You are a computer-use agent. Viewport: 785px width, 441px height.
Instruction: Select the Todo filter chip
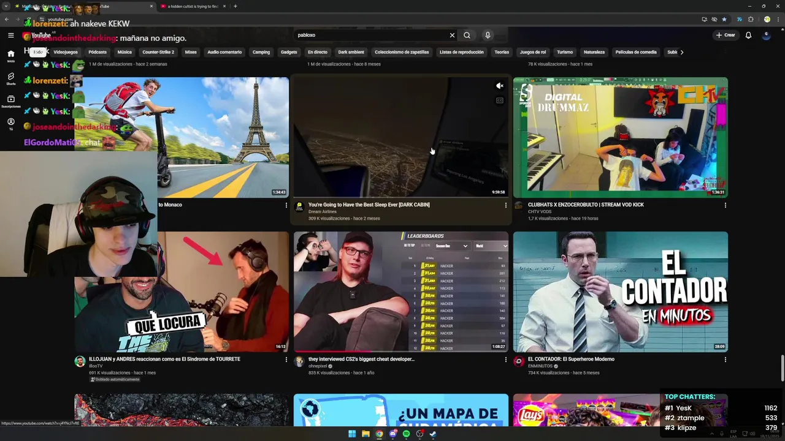38,52
